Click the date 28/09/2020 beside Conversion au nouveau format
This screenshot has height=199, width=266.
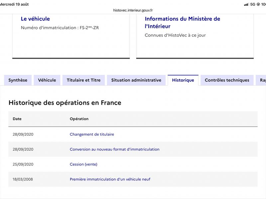(x=23, y=149)
